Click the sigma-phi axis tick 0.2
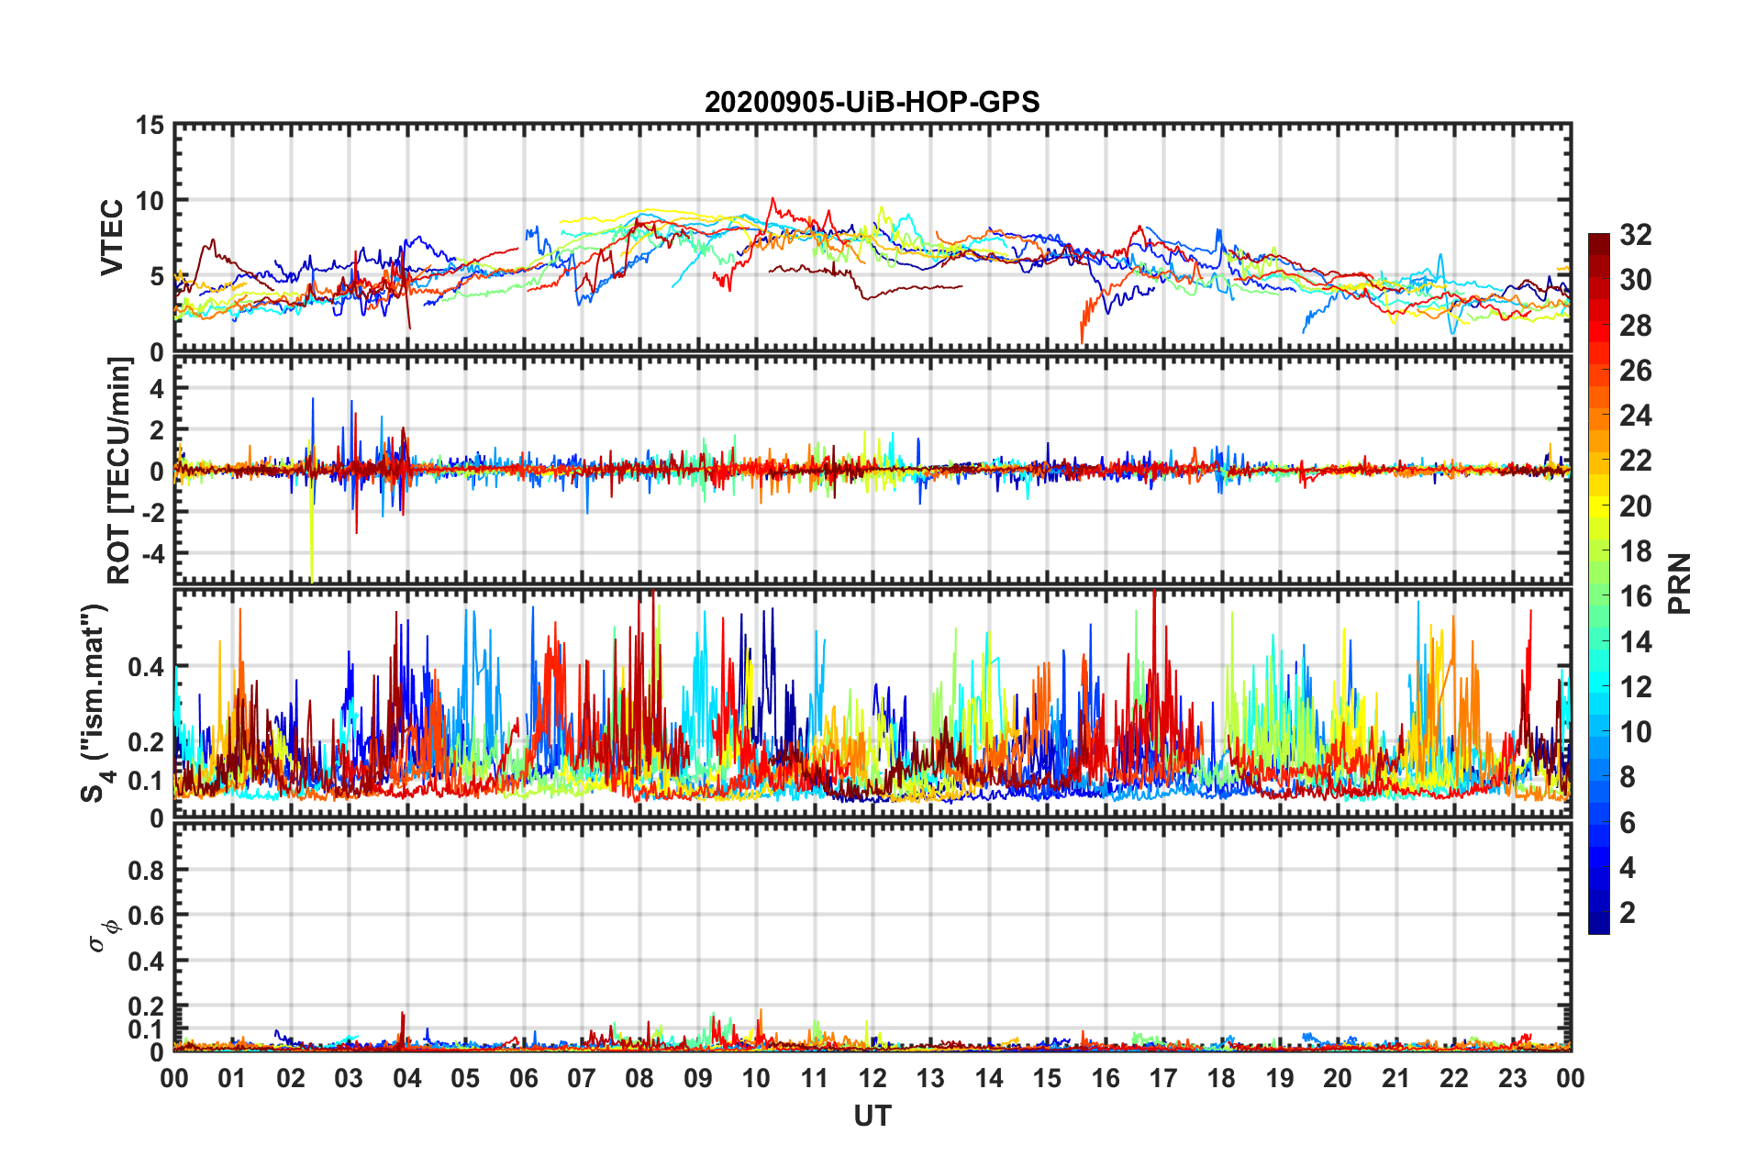The width and height of the screenshot is (1745, 1167). tap(147, 1006)
